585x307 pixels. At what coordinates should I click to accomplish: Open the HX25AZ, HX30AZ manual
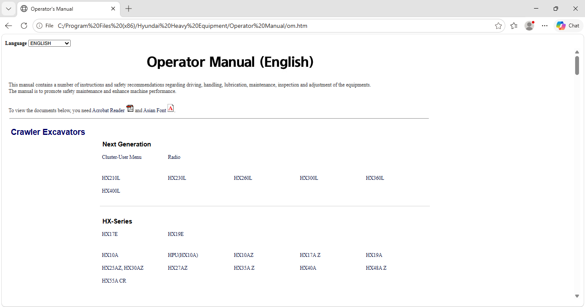tap(123, 268)
